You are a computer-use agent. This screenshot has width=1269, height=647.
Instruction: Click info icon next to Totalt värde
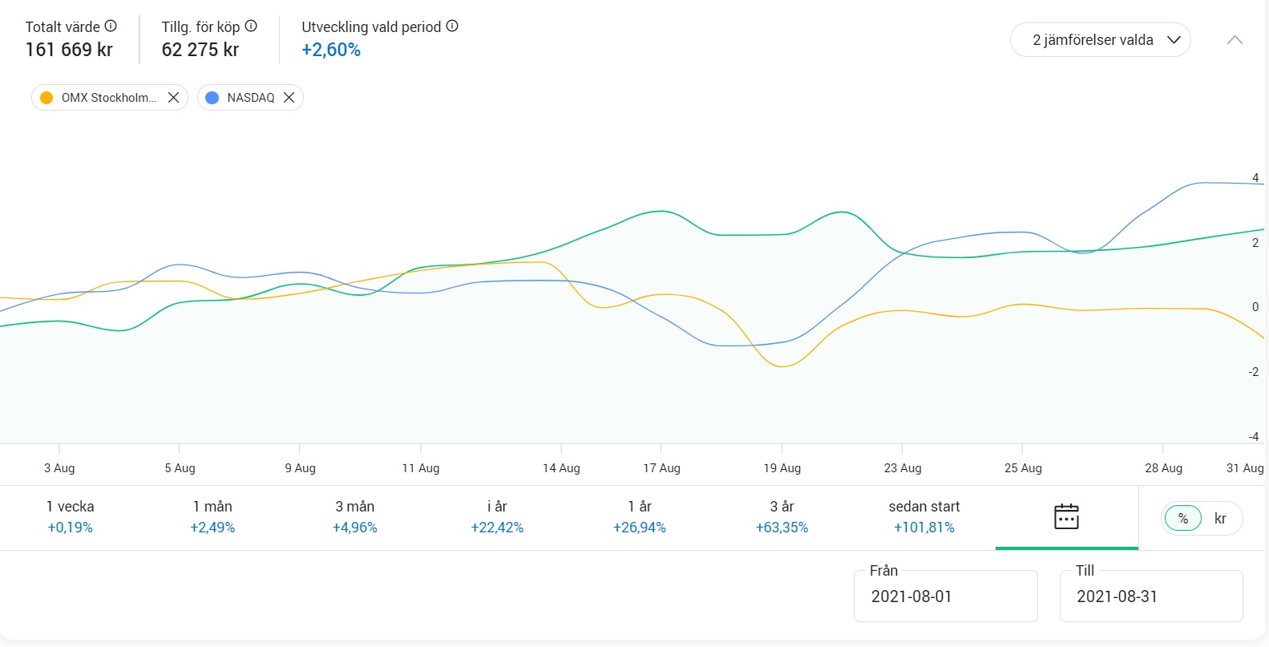pos(111,26)
